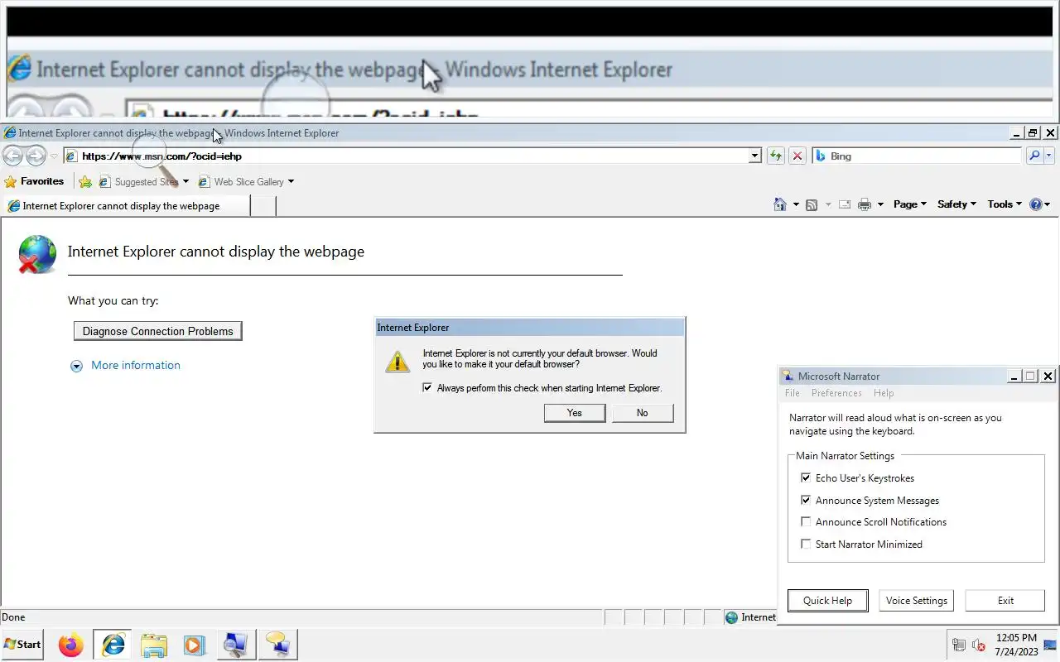Toggle Echo User's Keystrokes checkbox

tap(806, 478)
